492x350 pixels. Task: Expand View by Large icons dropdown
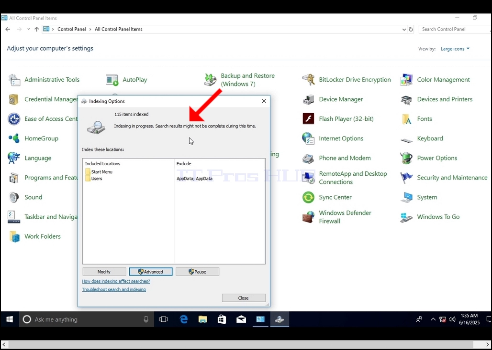(x=455, y=49)
